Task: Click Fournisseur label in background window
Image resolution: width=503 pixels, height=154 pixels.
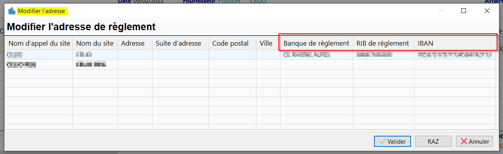Action: pos(199,2)
